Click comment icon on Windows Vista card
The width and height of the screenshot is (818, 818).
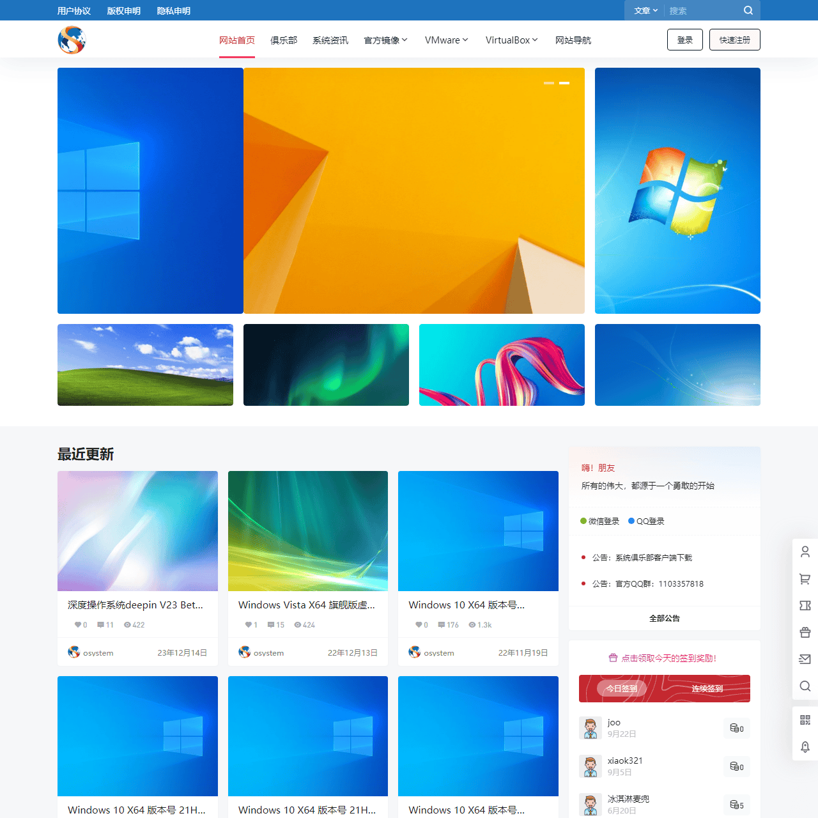tap(271, 624)
